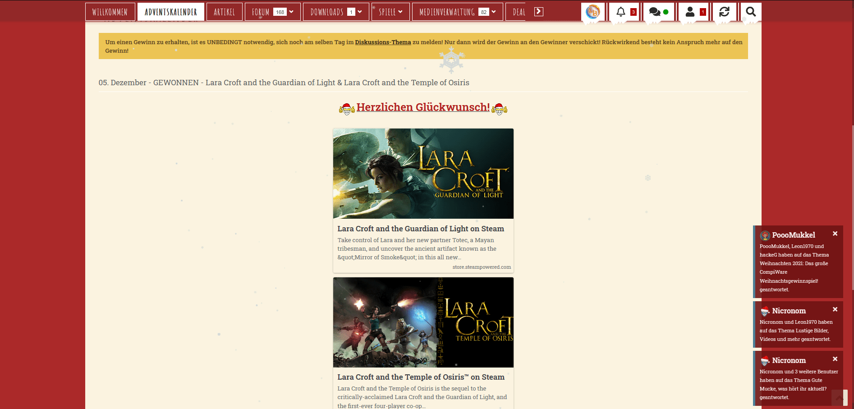Click the Weihnachtsgewinnspiel notification message text
The height and width of the screenshot is (409, 854).
794,268
